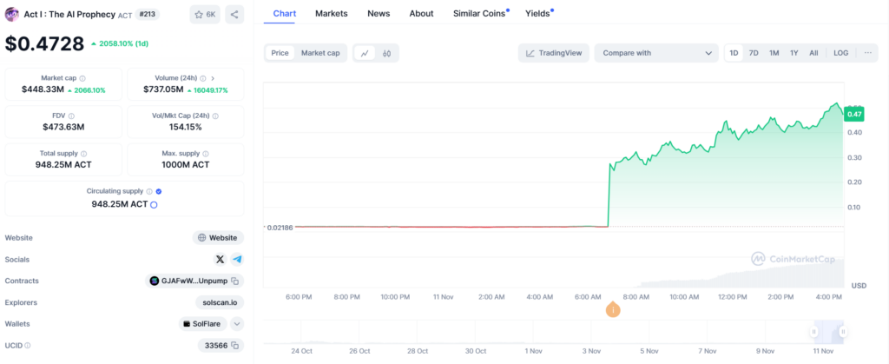Click the Market cap info icon

pyautogui.click(x=82, y=78)
